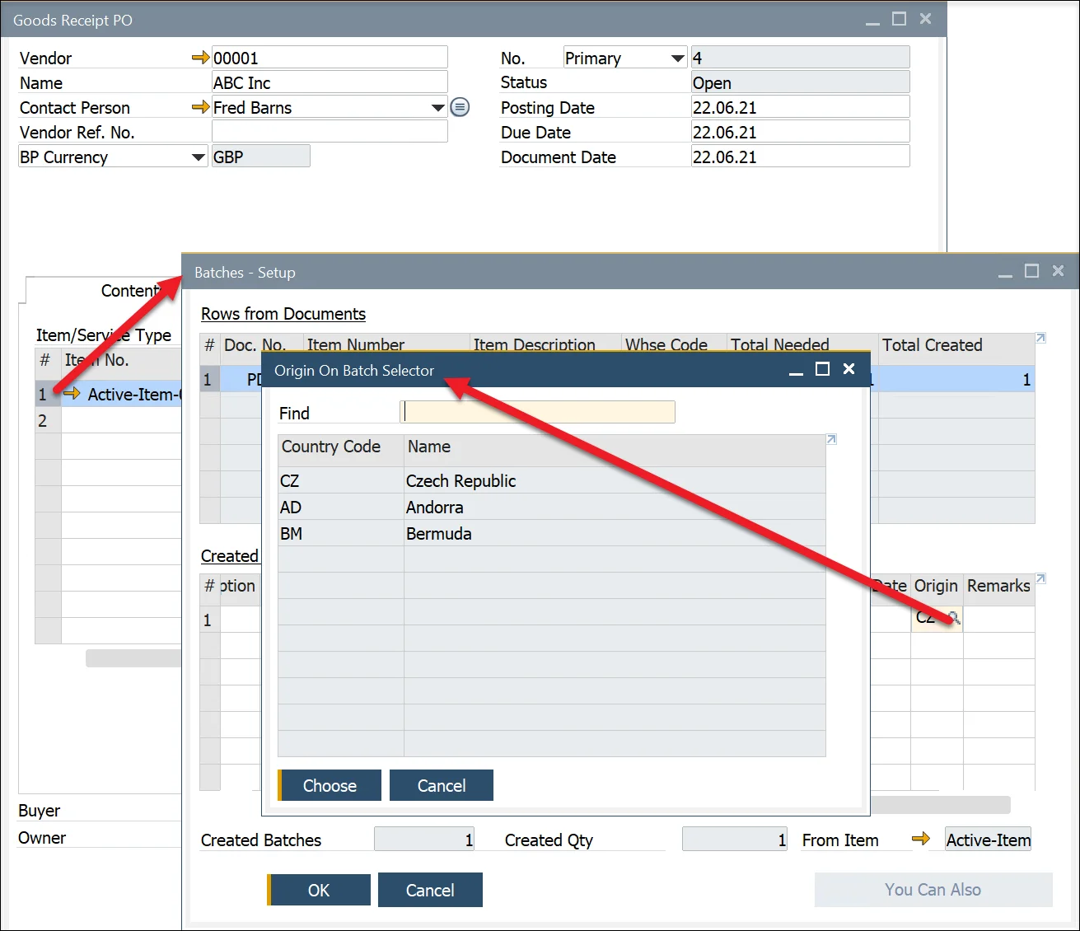Click the link arrow beside Active-Item in row 1
The width and height of the screenshot is (1080, 931).
click(x=72, y=394)
